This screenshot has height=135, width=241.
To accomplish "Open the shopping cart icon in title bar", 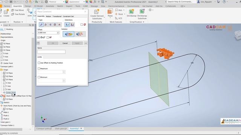I will click(x=218, y=2).
